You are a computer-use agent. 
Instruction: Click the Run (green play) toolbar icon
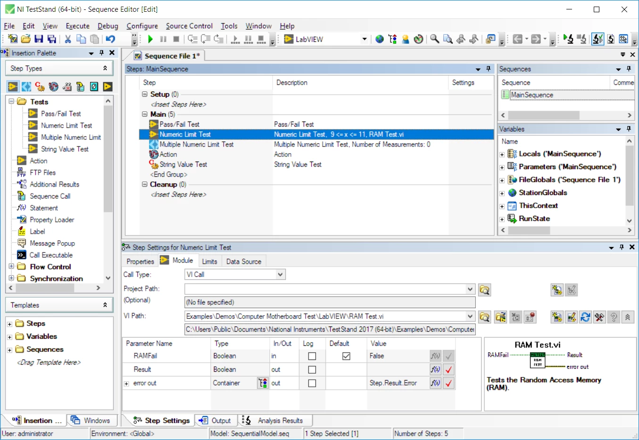(150, 39)
